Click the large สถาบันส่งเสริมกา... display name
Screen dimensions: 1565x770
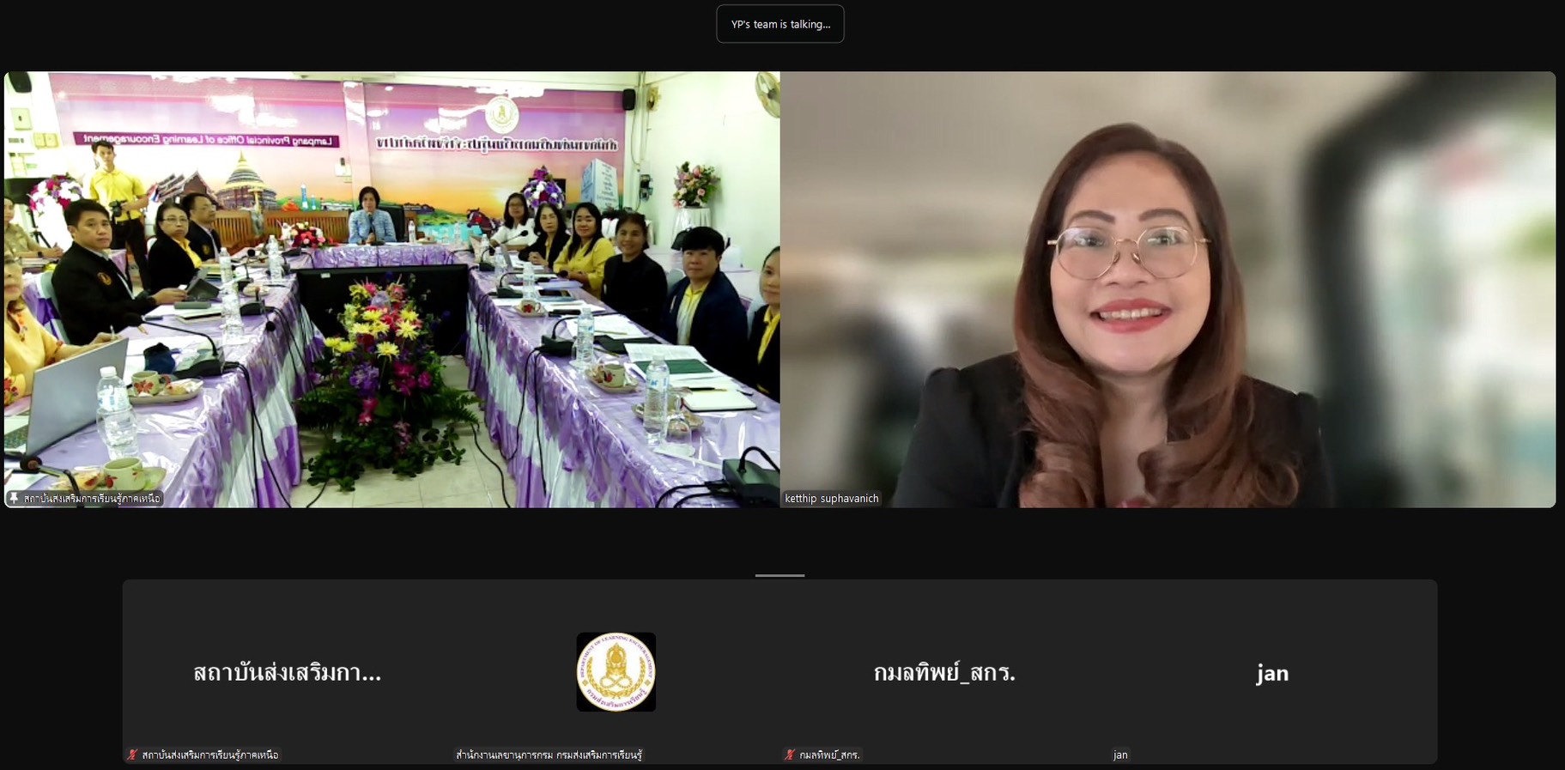(287, 673)
